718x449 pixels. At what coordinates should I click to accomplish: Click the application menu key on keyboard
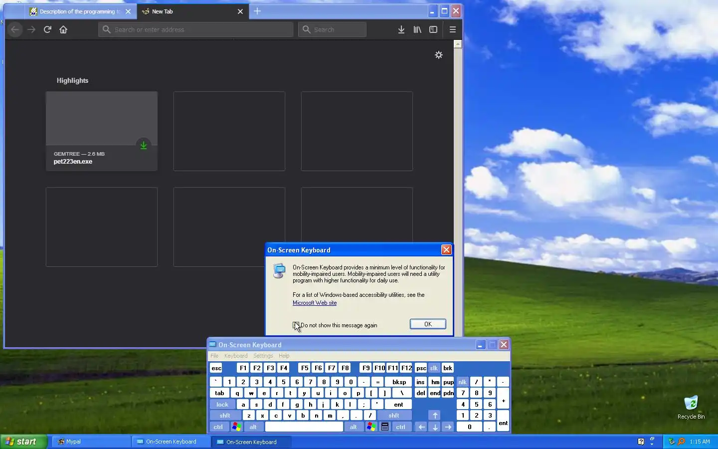[385, 427]
